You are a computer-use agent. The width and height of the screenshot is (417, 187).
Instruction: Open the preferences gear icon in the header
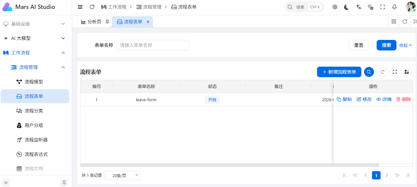pos(335,7)
